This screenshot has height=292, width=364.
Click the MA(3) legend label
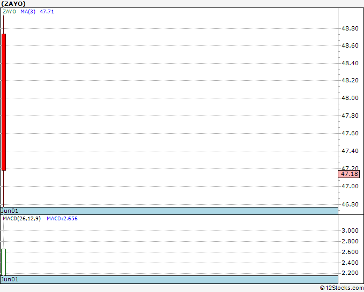[x=28, y=12]
